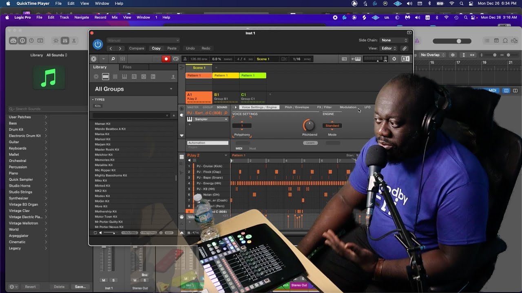Toggle the loop button next to record
Image resolution: width=522 pixels, height=293 pixels.
point(175,59)
